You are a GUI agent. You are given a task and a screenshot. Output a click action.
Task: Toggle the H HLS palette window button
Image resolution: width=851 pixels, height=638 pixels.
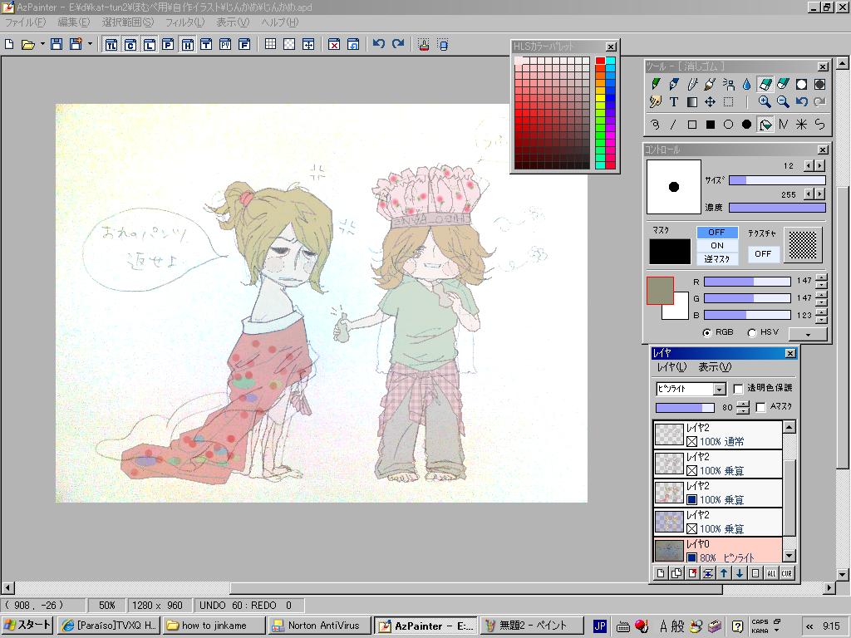[x=187, y=45]
